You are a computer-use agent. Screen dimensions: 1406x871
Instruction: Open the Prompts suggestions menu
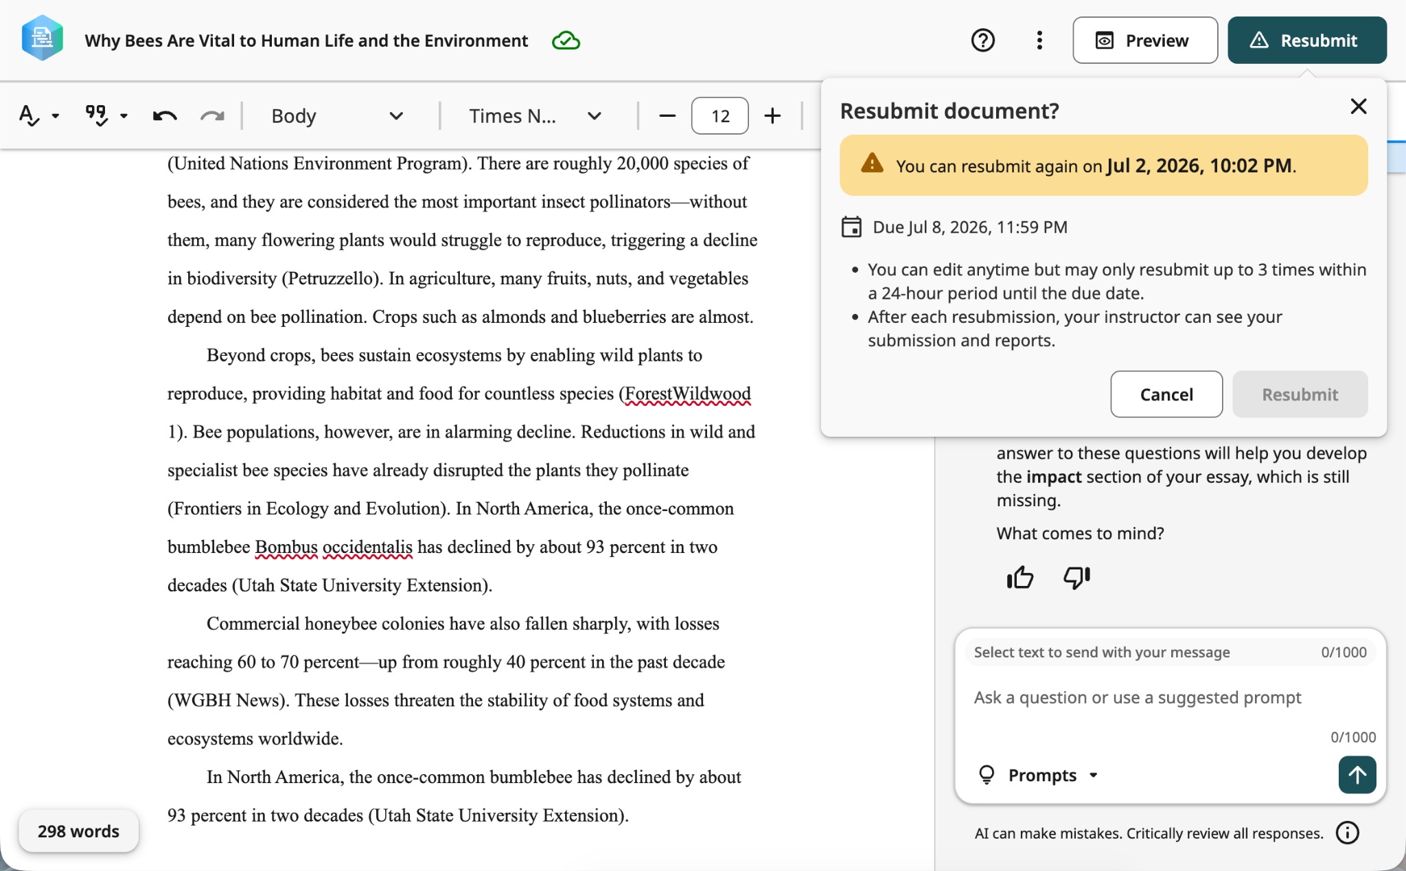click(x=1038, y=775)
